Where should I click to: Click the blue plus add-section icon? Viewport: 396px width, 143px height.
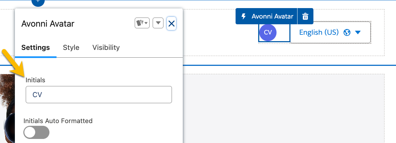point(38,2)
